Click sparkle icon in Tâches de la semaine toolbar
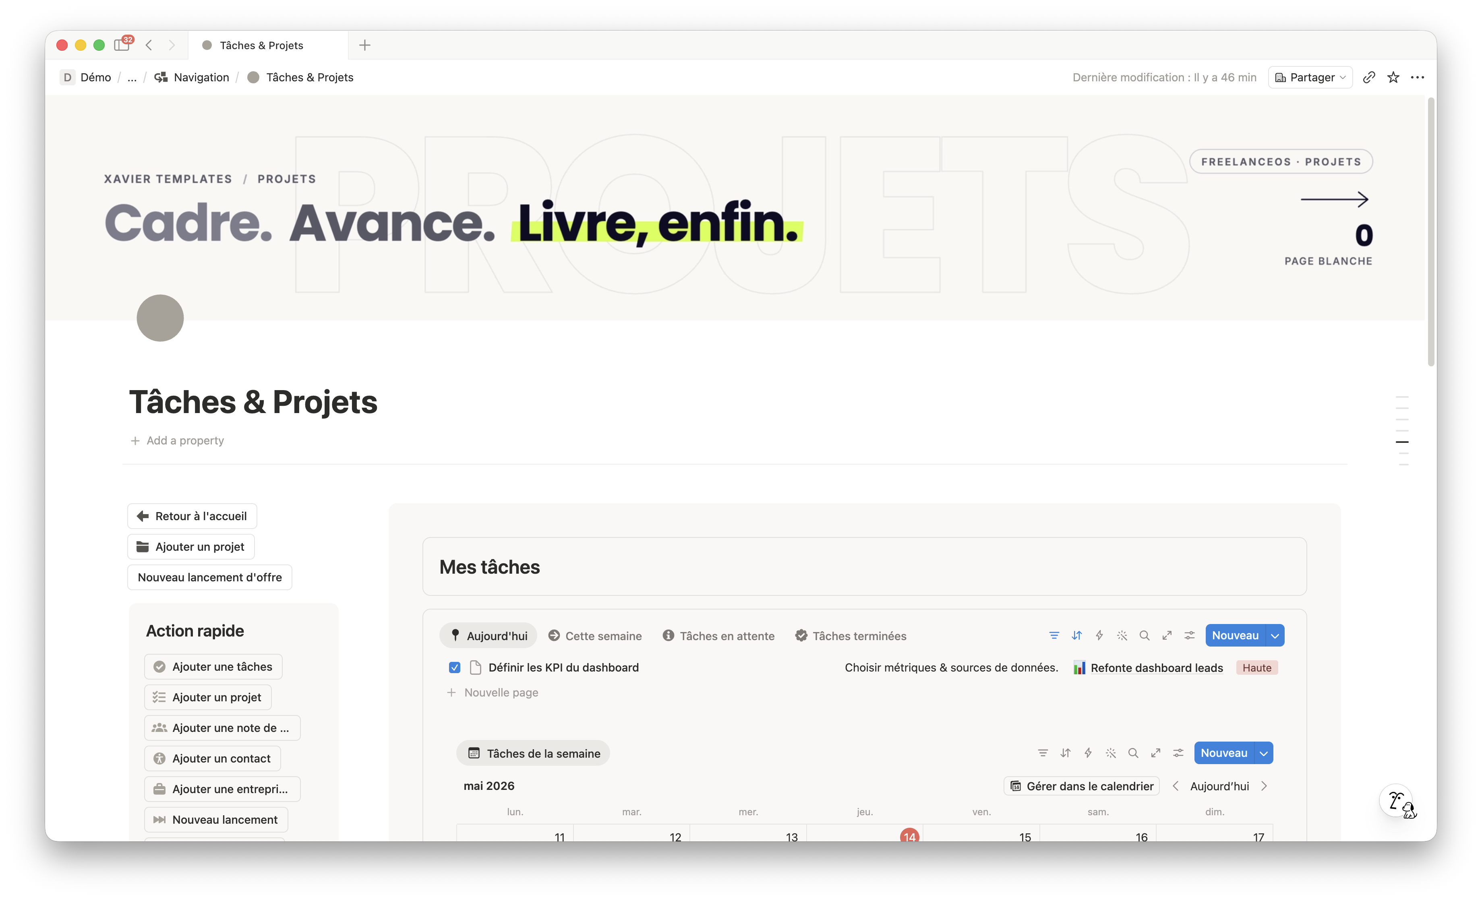 tap(1111, 753)
